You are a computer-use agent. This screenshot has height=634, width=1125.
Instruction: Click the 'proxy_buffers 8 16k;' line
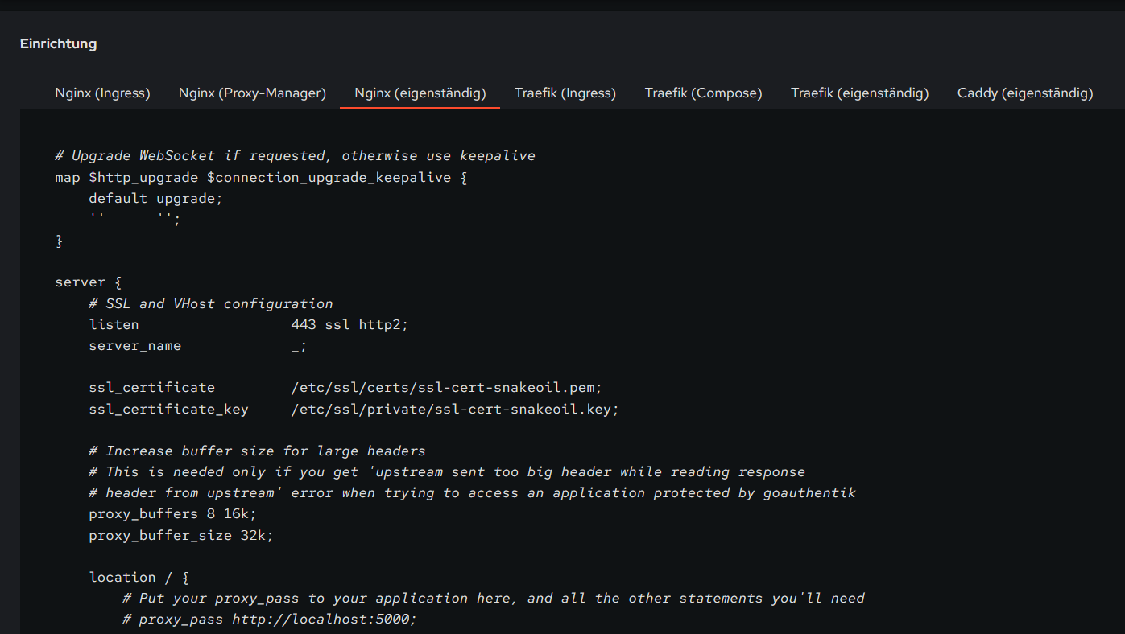172,514
